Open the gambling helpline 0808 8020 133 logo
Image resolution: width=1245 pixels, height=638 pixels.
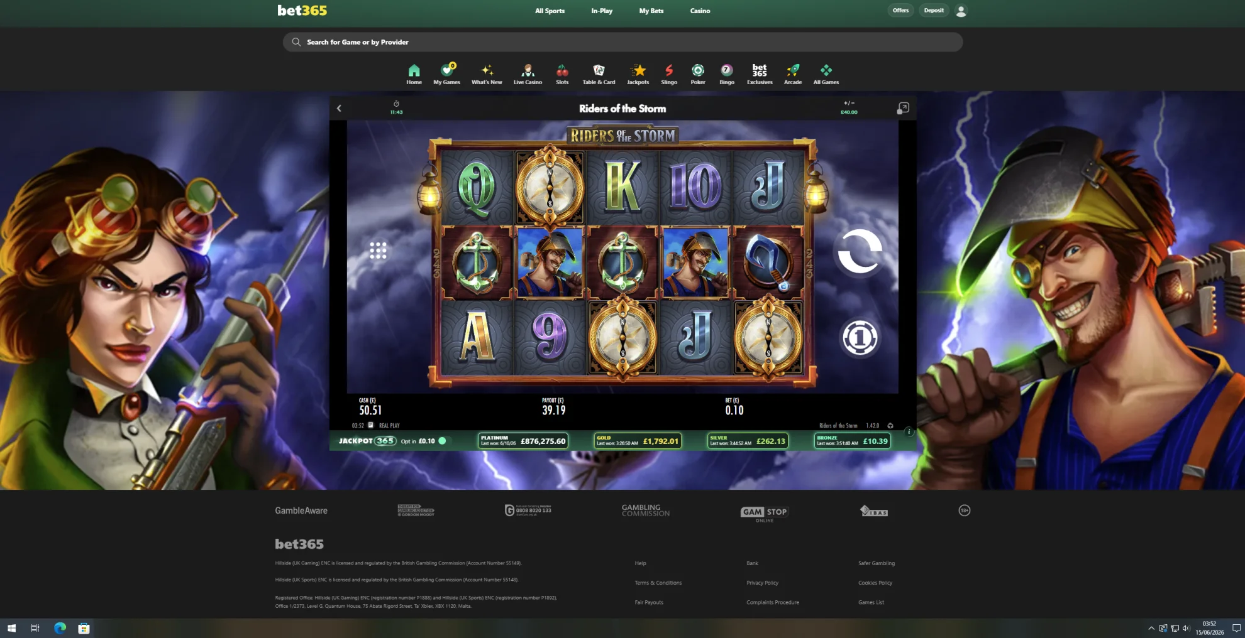coord(528,511)
